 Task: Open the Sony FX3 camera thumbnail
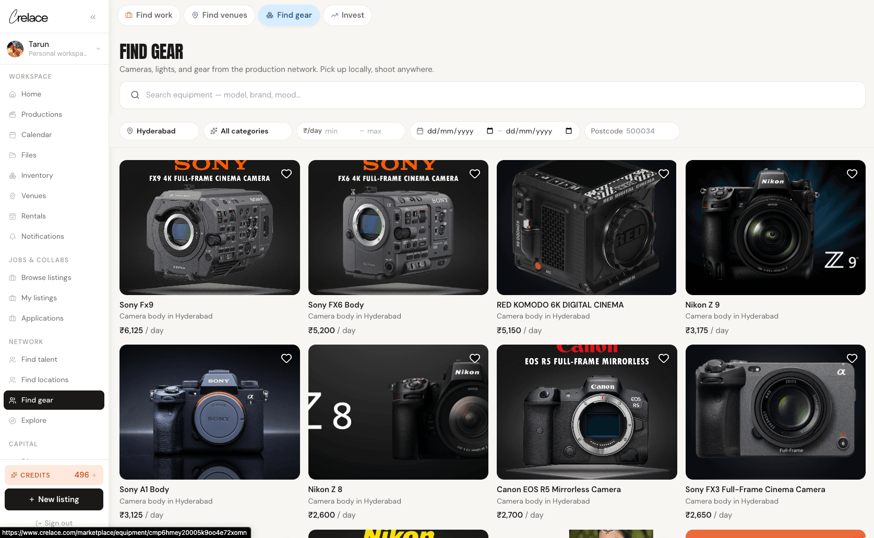(775, 412)
